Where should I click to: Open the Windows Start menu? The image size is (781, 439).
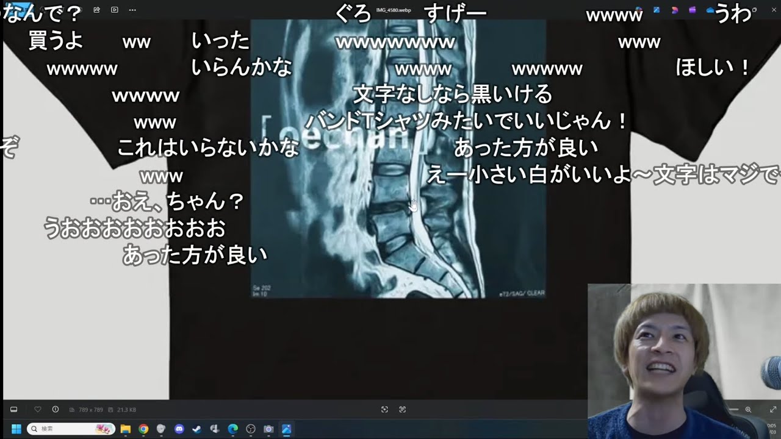(16, 429)
